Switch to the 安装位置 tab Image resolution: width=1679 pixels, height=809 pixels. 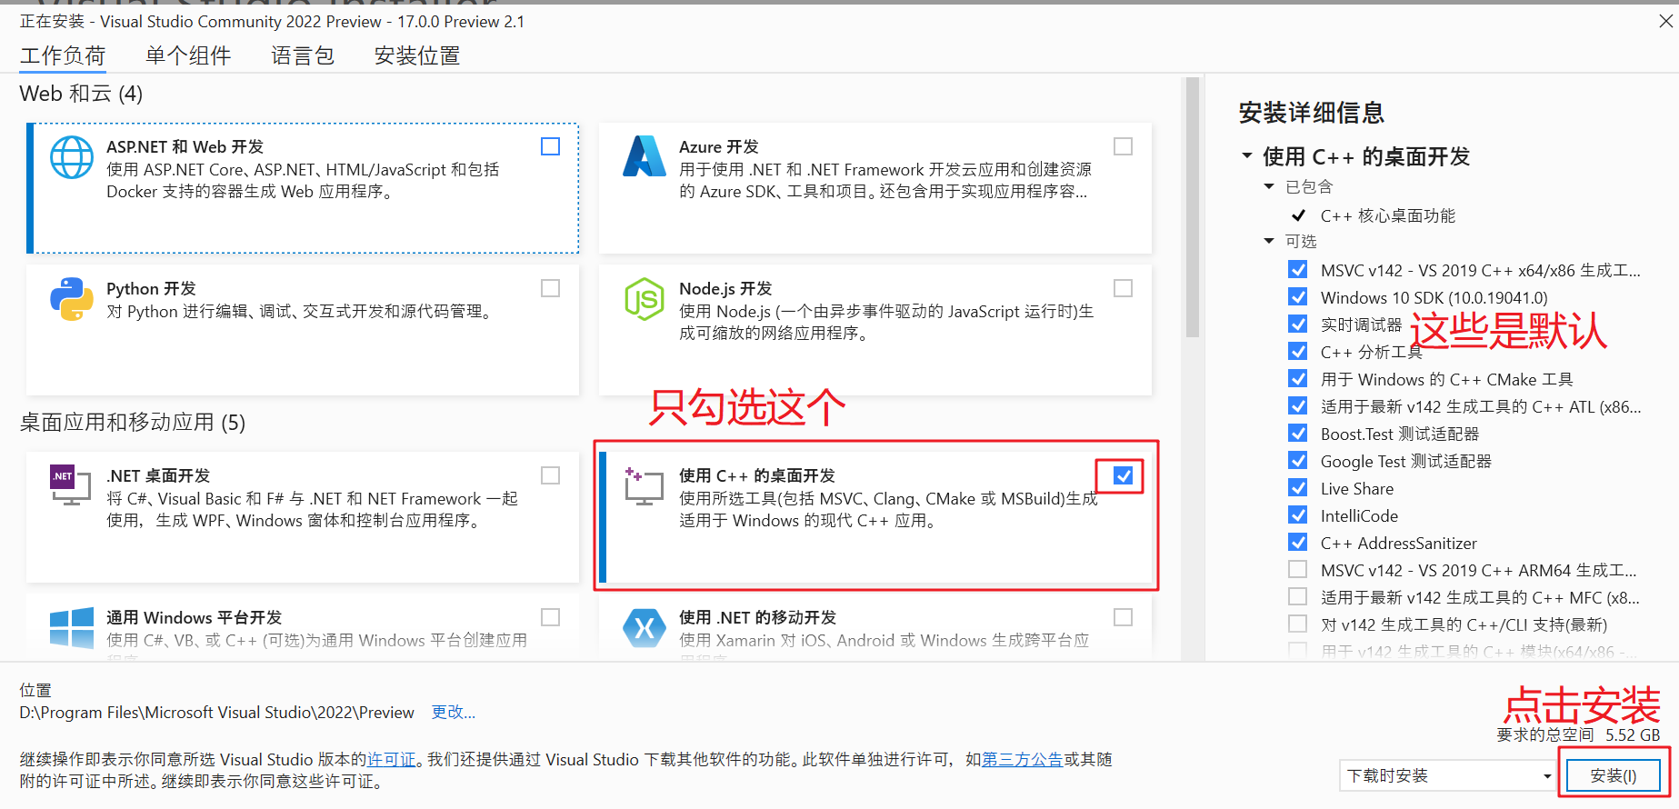point(417,56)
